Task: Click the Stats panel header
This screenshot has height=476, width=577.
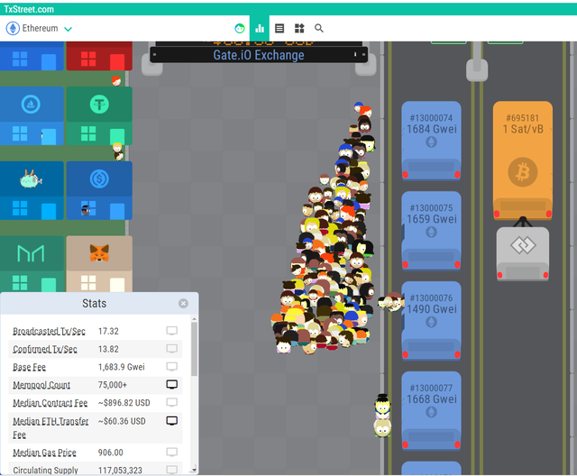Action: click(99, 304)
